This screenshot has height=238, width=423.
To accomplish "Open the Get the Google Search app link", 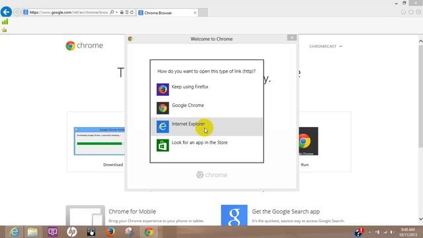I will (x=286, y=212).
